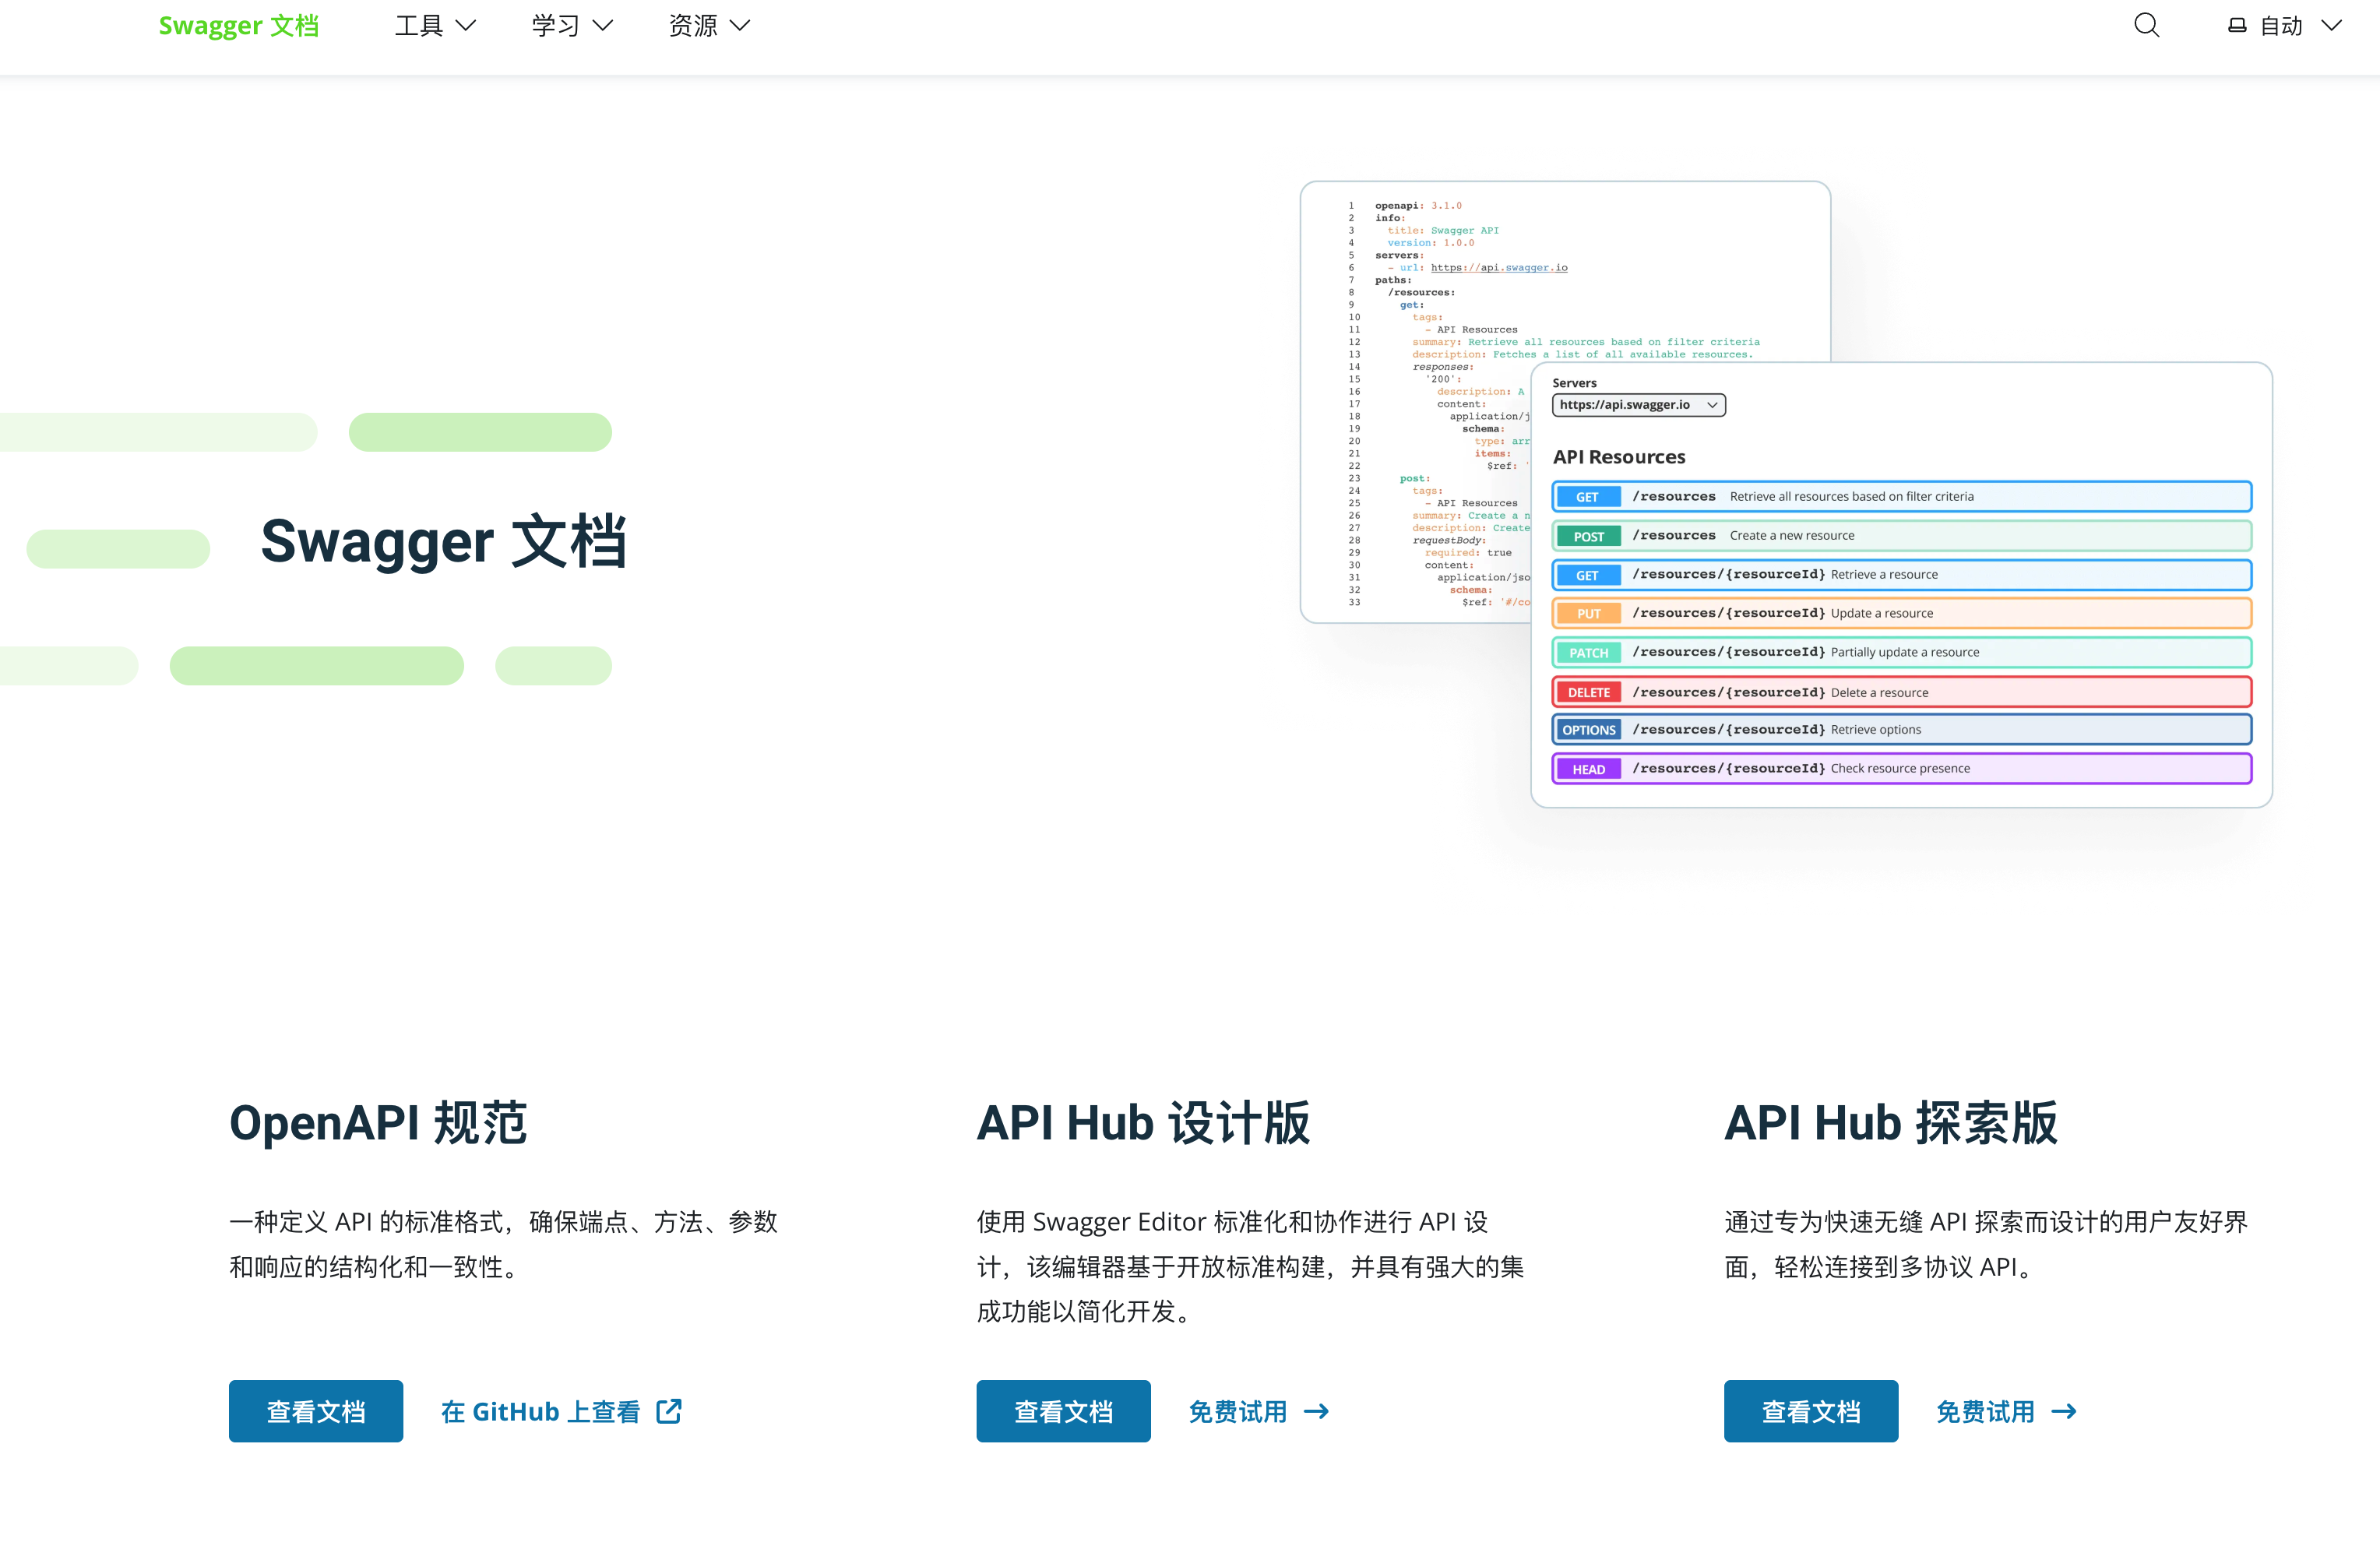
Task: Open the 在 GitHub 上查看 link
Action: [541, 1411]
